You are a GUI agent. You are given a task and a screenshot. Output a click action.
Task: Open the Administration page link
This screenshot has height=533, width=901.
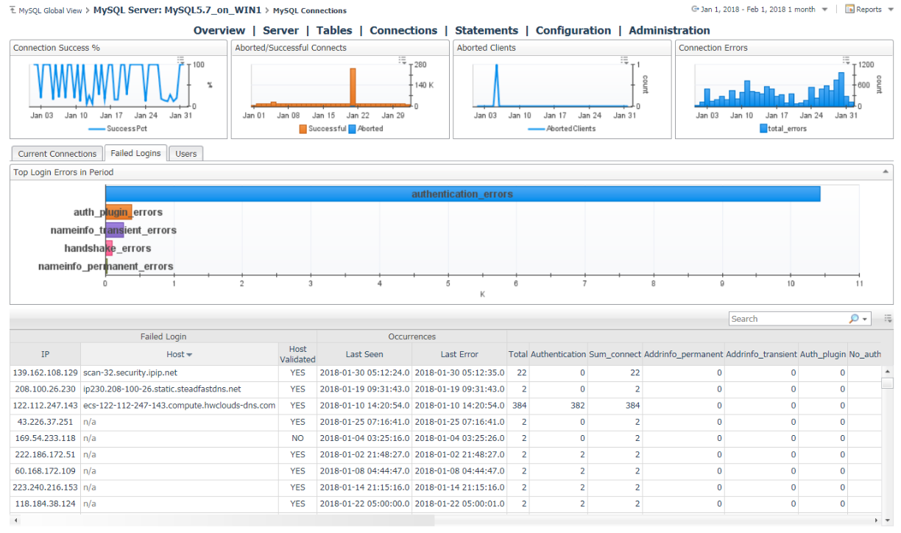click(668, 30)
